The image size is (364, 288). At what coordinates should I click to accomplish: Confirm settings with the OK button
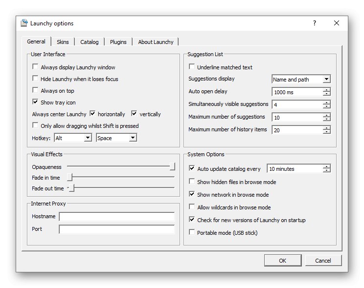(283, 261)
